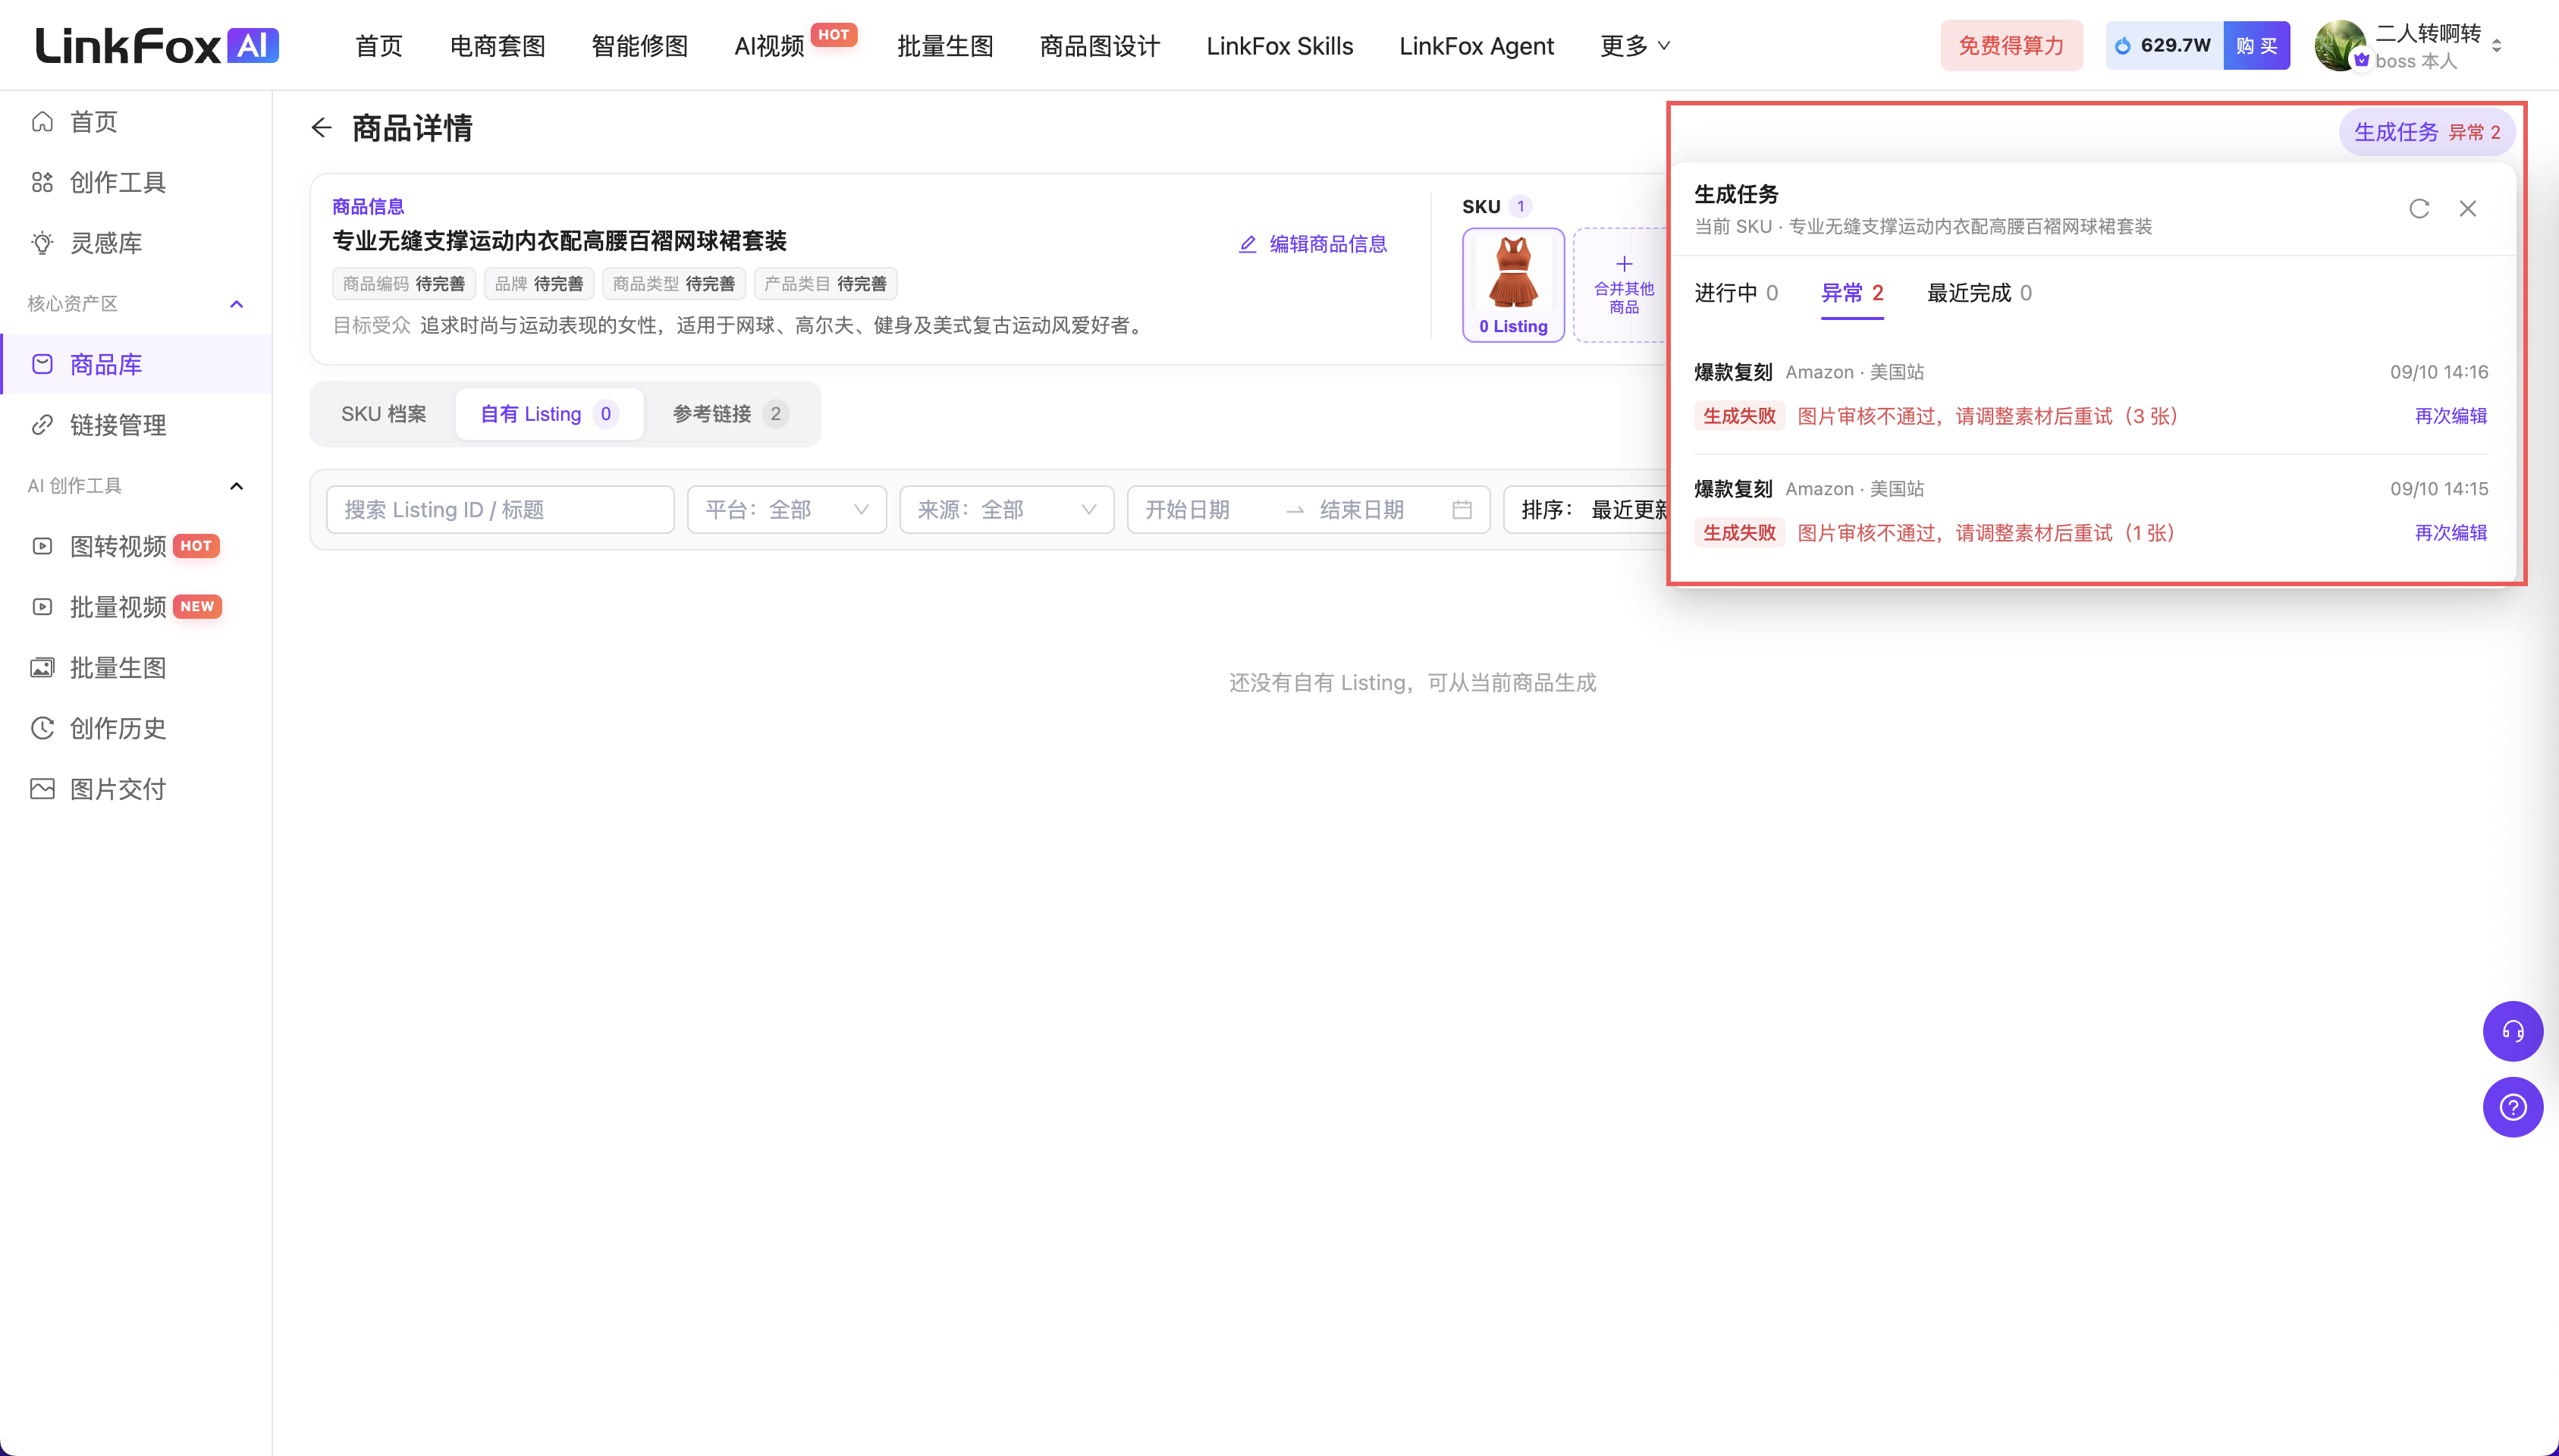The width and height of the screenshot is (2559, 1456).
Task: Click the 购买 button next to 629.7W
Action: point(2256,46)
